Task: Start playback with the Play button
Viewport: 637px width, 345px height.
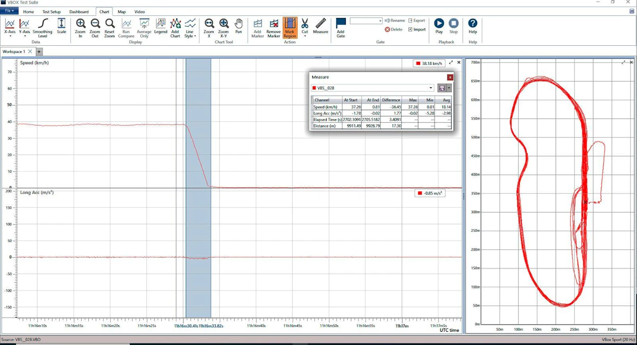Action: 439,26
